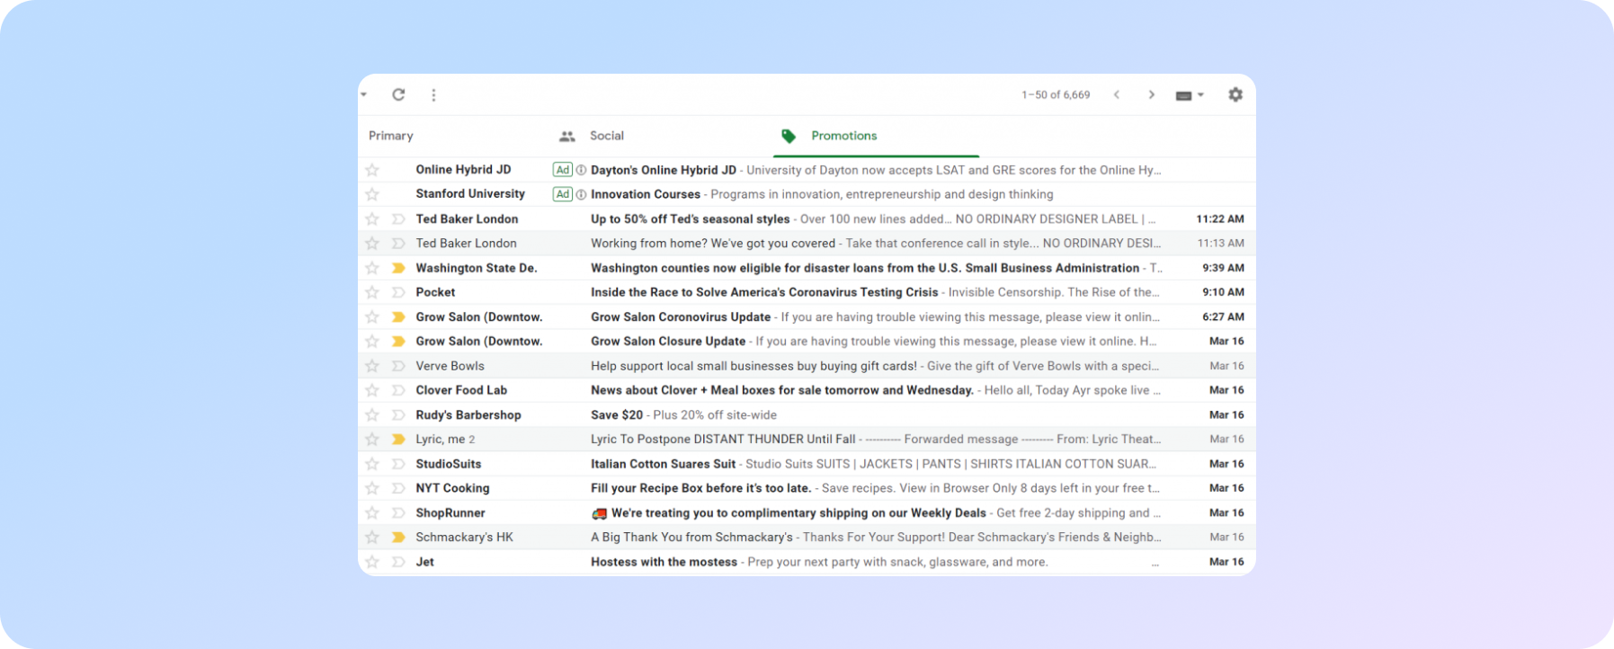Open Inside the Race to Solve Coronavirus Testing email
Screen dimensions: 1614x649
tap(807, 292)
